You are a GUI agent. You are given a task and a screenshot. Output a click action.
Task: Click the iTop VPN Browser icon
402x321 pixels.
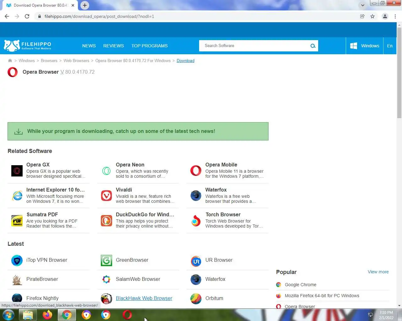click(17, 260)
